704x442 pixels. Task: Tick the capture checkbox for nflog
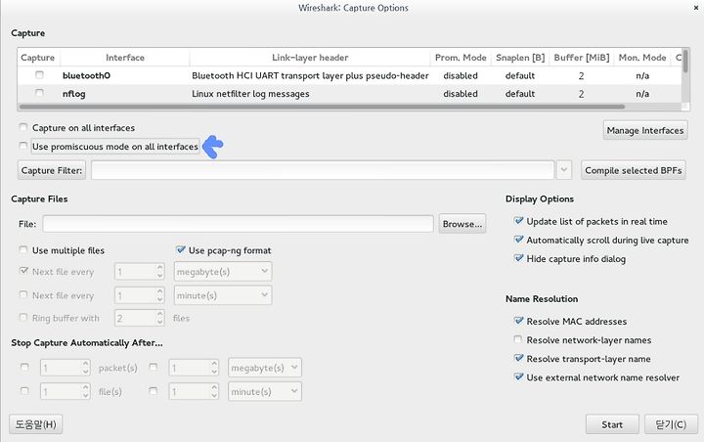[39, 93]
